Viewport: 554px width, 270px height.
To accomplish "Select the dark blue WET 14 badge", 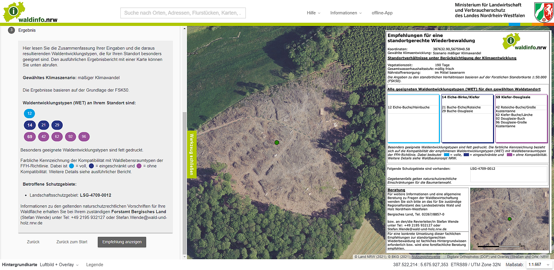I will click(30, 125).
